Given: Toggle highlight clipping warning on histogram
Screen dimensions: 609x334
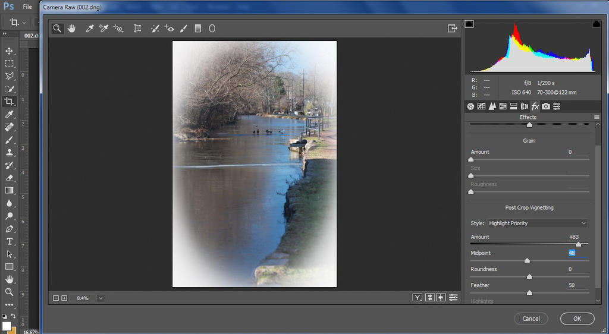Looking at the screenshot, I should click(x=596, y=24).
